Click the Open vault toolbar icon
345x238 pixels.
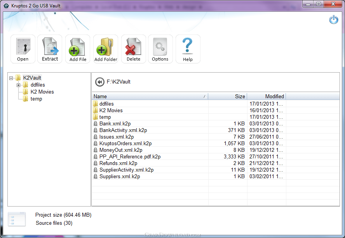(x=23, y=49)
